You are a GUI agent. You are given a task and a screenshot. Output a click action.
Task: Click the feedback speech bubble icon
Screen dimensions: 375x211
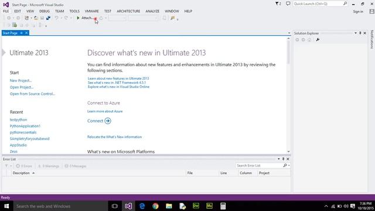(288, 4)
